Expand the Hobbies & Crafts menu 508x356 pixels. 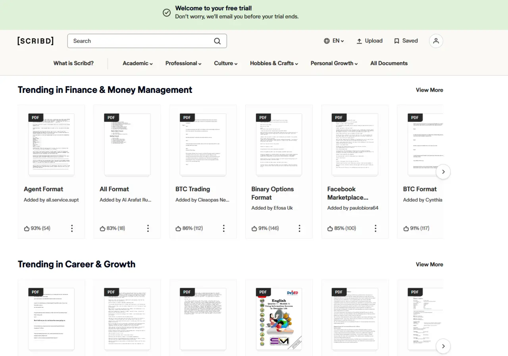coord(274,63)
